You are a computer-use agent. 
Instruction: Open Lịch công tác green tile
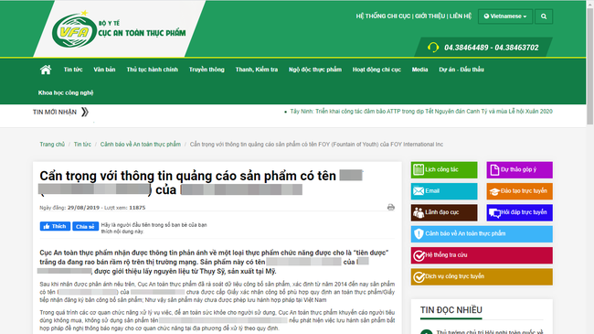click(x=444, y=169)
